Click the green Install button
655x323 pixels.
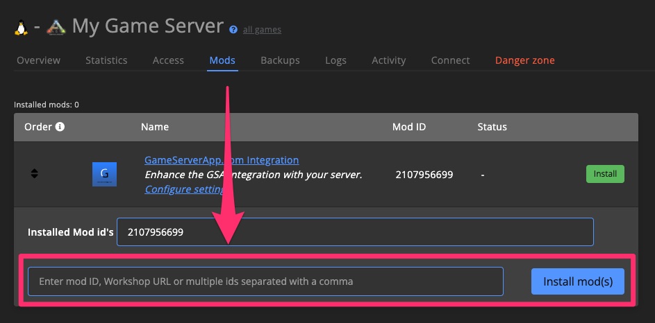point(605,174)
